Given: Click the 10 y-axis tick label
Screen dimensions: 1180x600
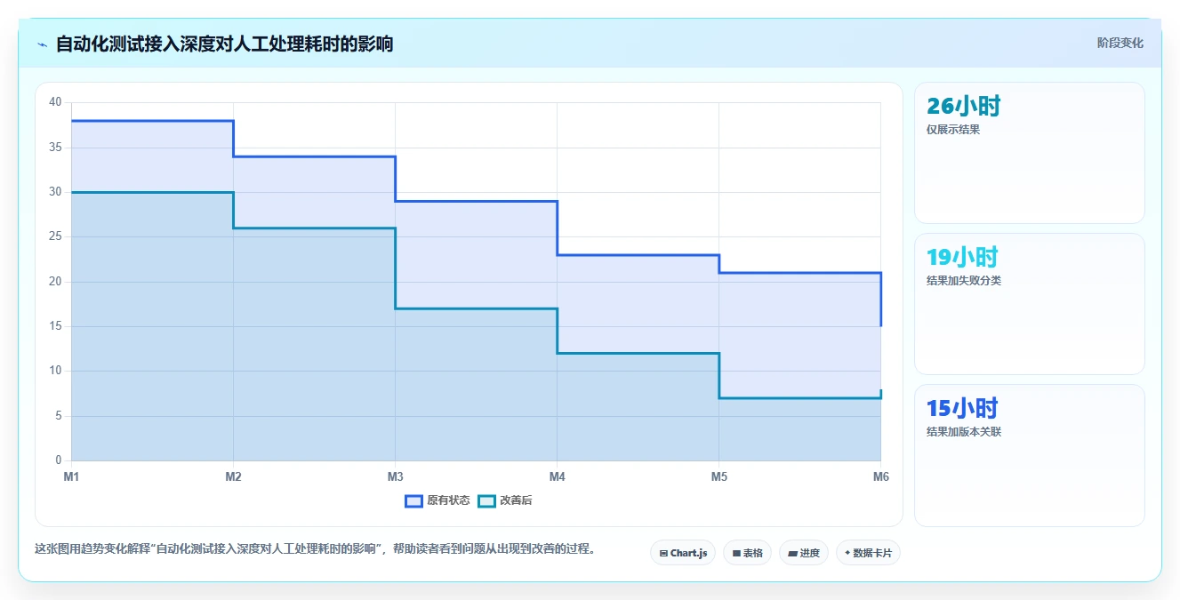Looking at the screenshot, I should 55,371.
